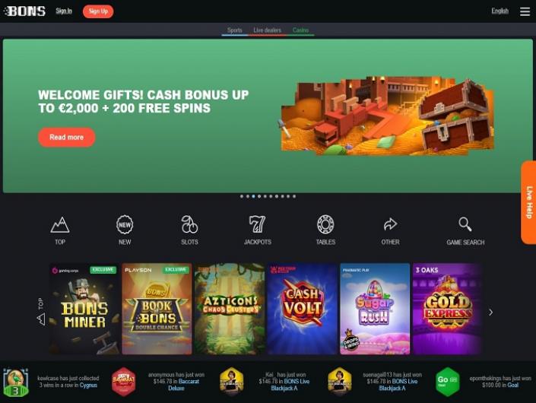Click the Sign Up button
536x403 pixels.
tap(98, 11)
